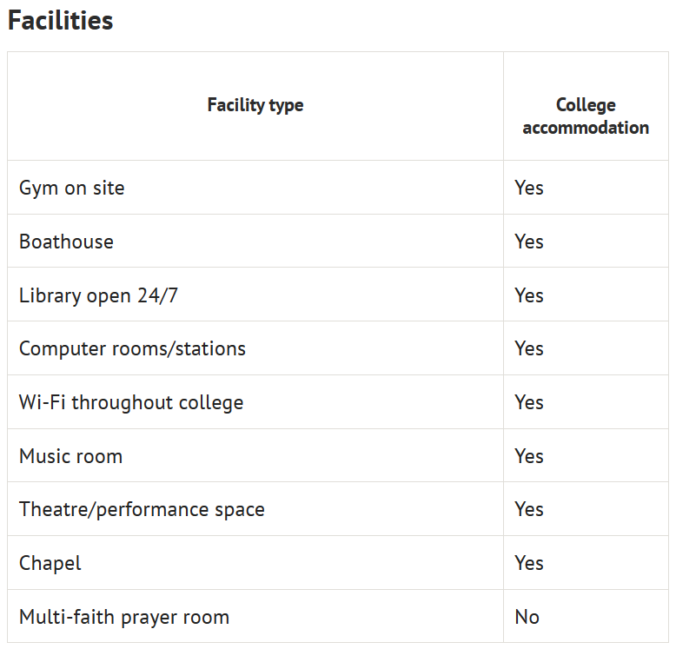Viewport: 676px width, 649px height.
Task: Select the Yes value for Wi-Fi row
Action: coord(529,402)
